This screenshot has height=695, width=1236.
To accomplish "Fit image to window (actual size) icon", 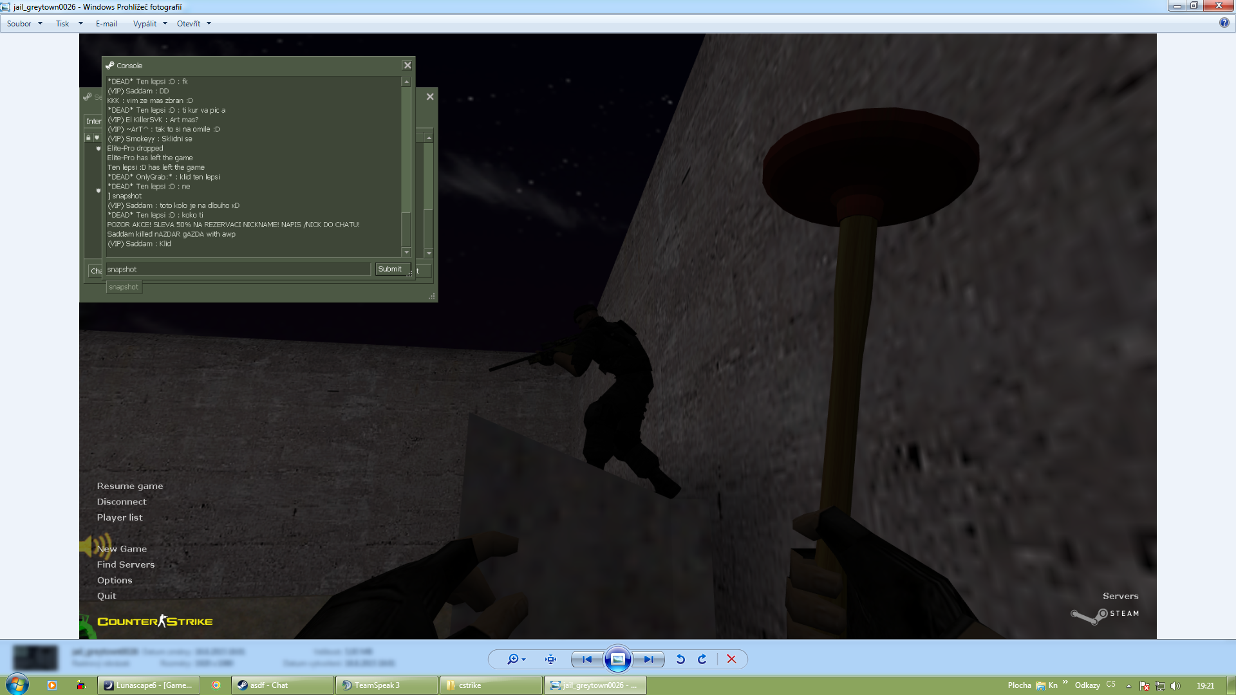I will pyautogui.click(x=550, y=659).
